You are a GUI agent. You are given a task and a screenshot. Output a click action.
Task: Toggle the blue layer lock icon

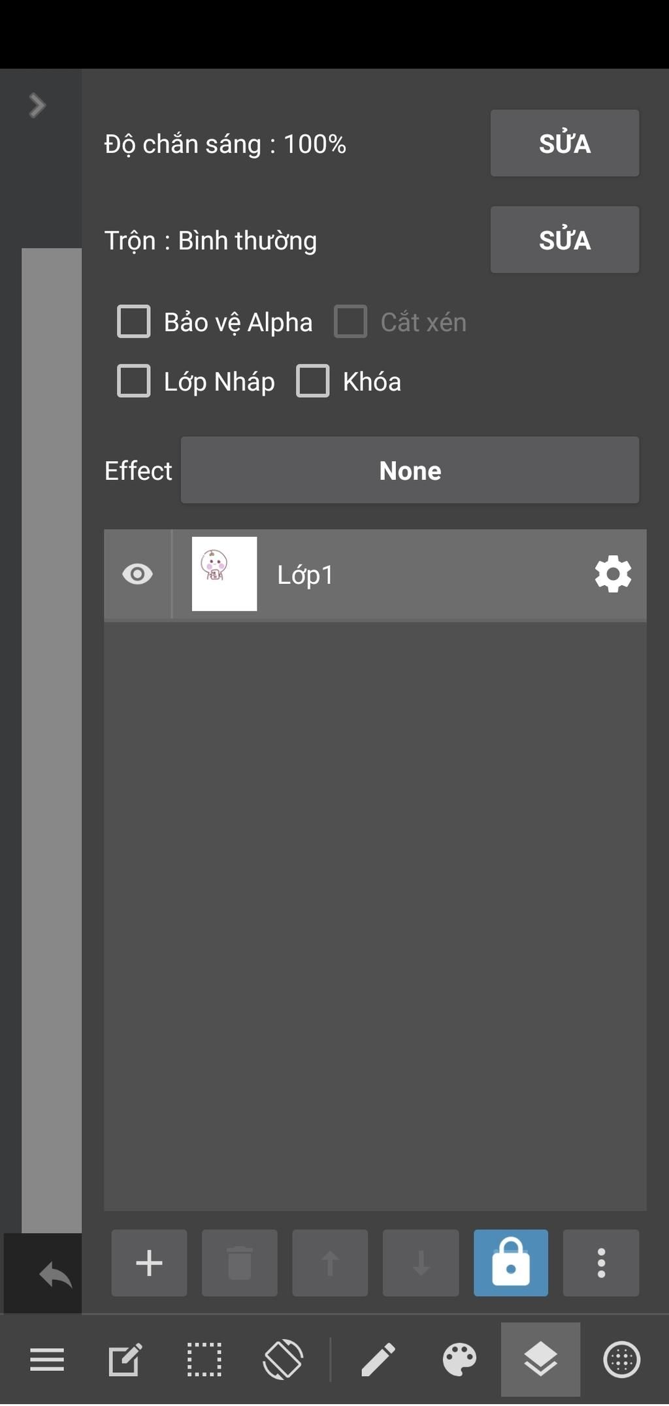point(511,1264)
